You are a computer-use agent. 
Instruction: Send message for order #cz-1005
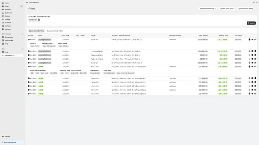coord(255,78)
